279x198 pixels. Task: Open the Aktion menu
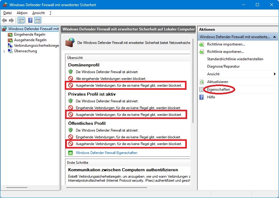click(22, 13)
